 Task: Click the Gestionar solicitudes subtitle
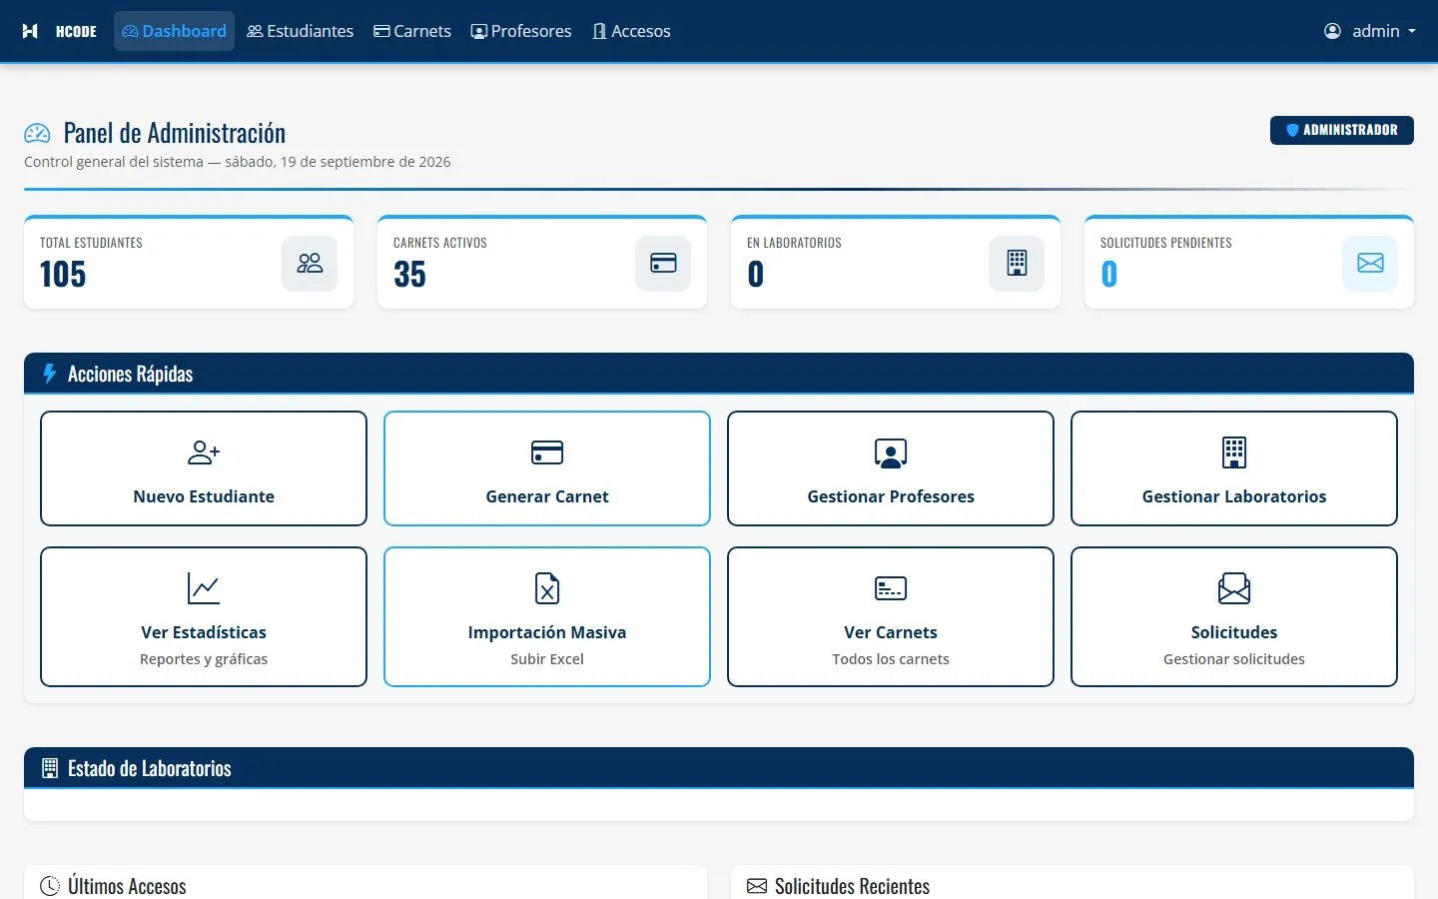[x=1234, y=659]
